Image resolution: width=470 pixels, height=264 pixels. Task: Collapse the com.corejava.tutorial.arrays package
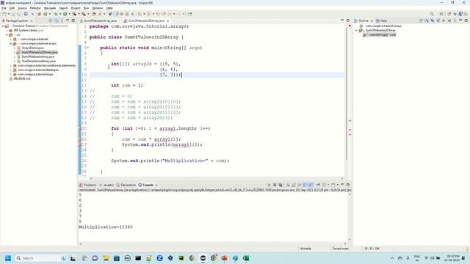click(10, 43)
